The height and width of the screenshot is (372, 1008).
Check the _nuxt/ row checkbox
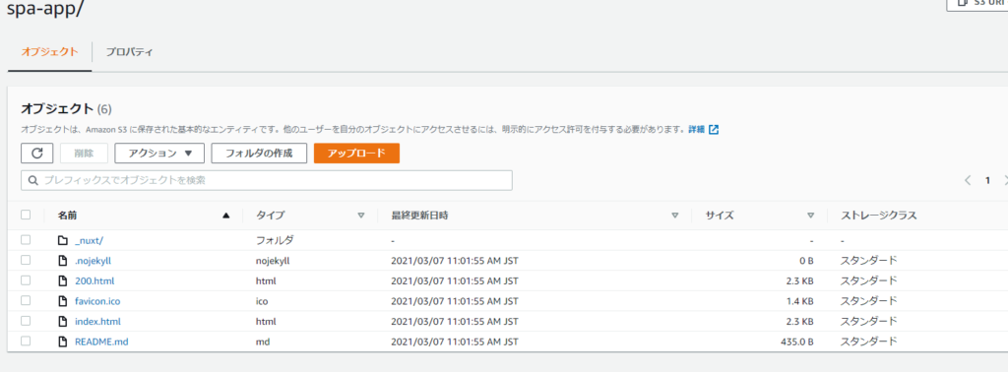(x=26, y=240)
